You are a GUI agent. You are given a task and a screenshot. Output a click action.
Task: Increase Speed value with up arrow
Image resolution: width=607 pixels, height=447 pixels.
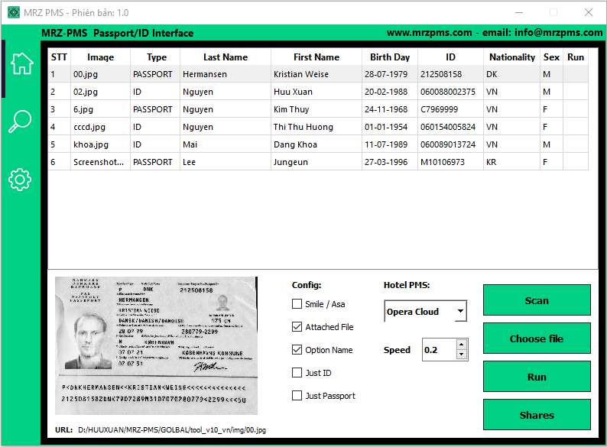[x=461, y=345]
